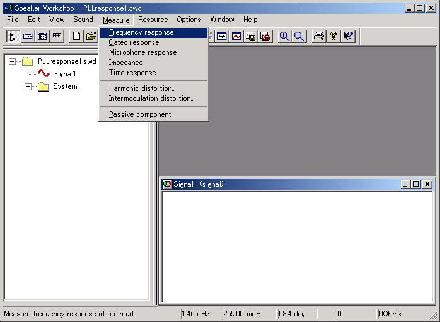Click the tree view toggle toolbar icon
440x322 pixels.
[13, 36]
